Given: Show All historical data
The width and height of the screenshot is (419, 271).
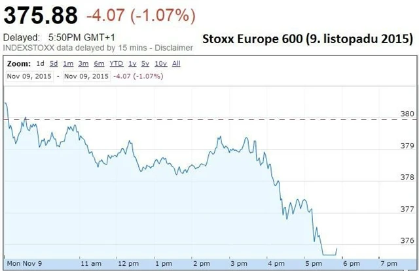Looking at the screenshot, I should click(x=176, y=64).
